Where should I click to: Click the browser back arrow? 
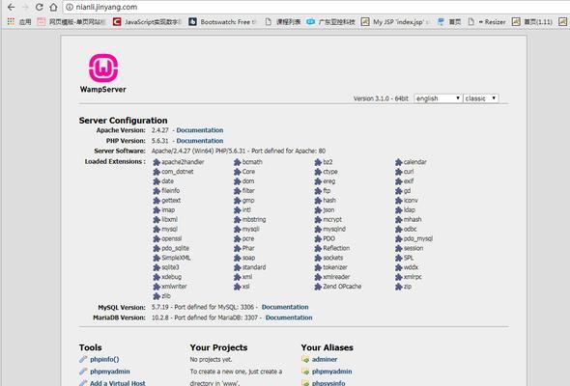(x=11, y=7)
